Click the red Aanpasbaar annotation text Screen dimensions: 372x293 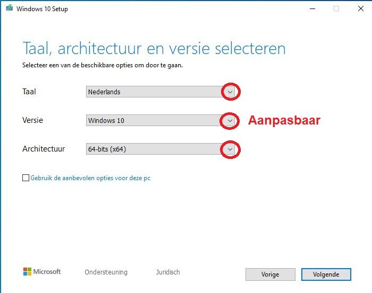284,120
